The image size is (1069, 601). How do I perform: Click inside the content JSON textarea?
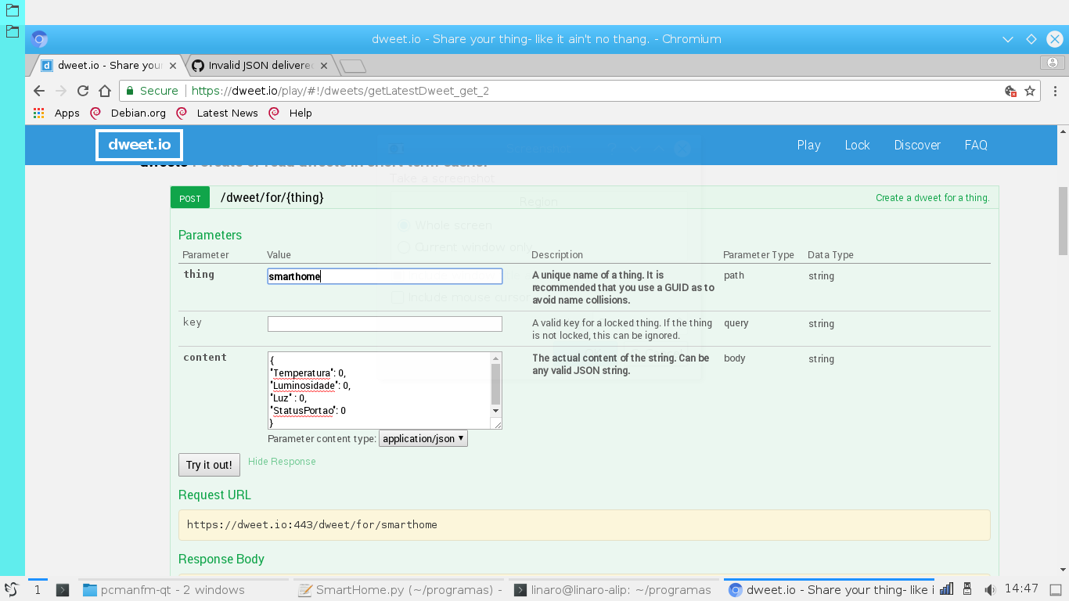(379, 390)
